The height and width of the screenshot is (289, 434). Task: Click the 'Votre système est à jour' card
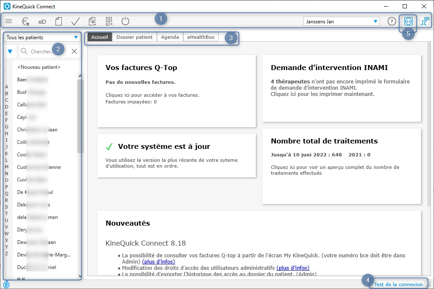(x=177, y=156)
